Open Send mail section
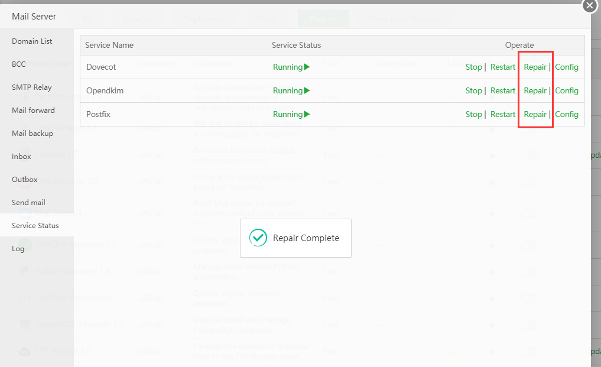 pos(28,202)
